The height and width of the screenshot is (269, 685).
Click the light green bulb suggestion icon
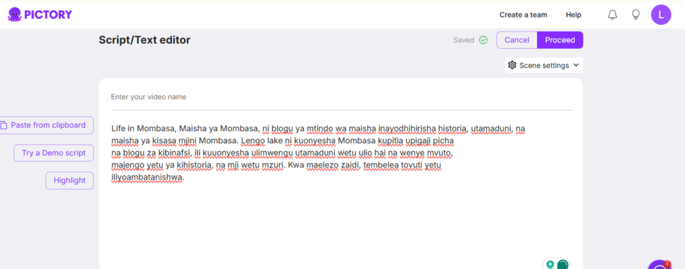[551, 264]
